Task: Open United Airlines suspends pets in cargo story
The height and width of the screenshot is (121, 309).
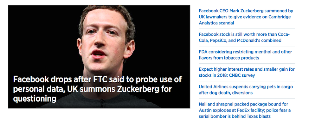Action: [246, 90]
